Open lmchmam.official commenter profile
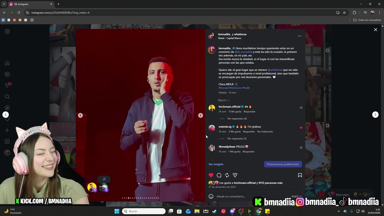 [229, 107]
